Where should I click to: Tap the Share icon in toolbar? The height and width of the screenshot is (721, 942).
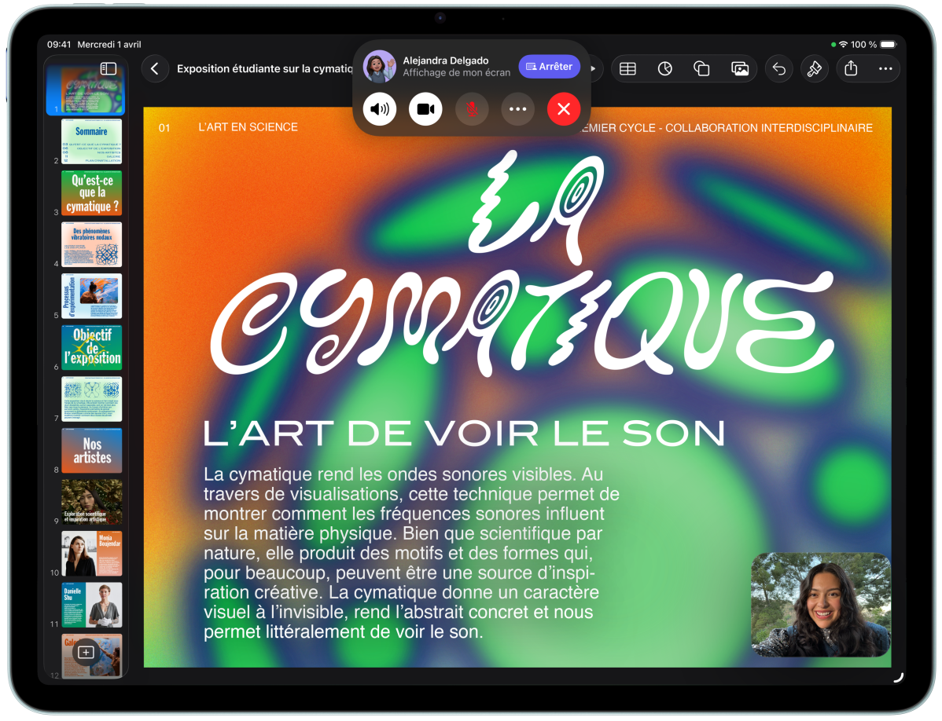tap(851, 69)
